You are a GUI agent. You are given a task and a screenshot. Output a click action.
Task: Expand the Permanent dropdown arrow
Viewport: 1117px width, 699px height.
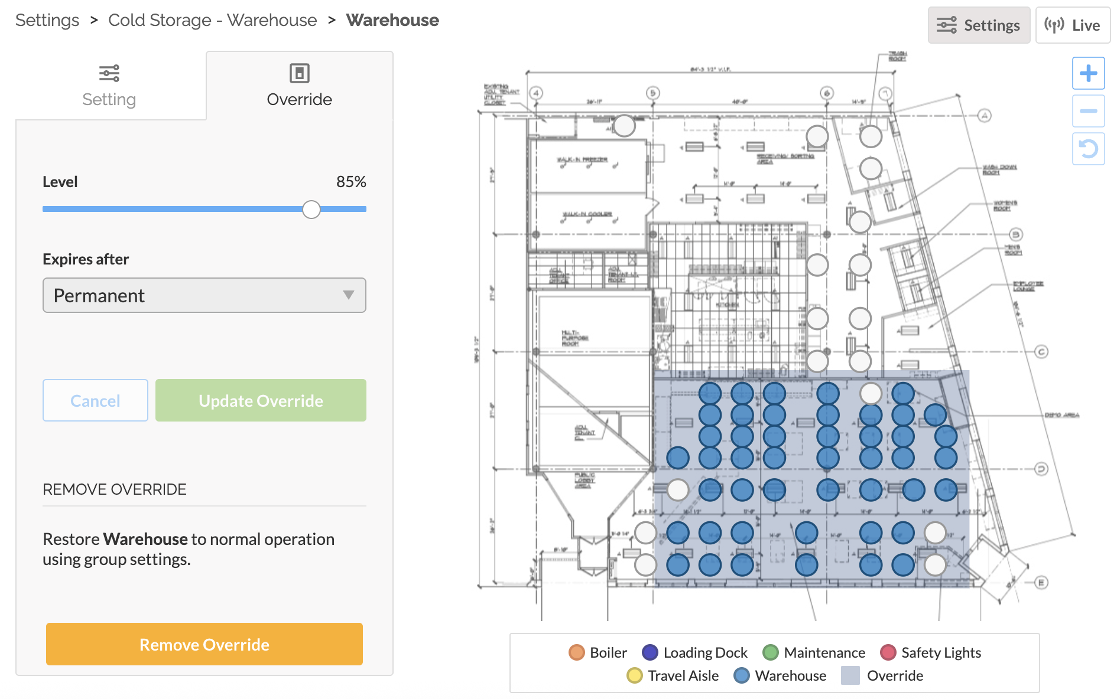(x=349, y=295)
